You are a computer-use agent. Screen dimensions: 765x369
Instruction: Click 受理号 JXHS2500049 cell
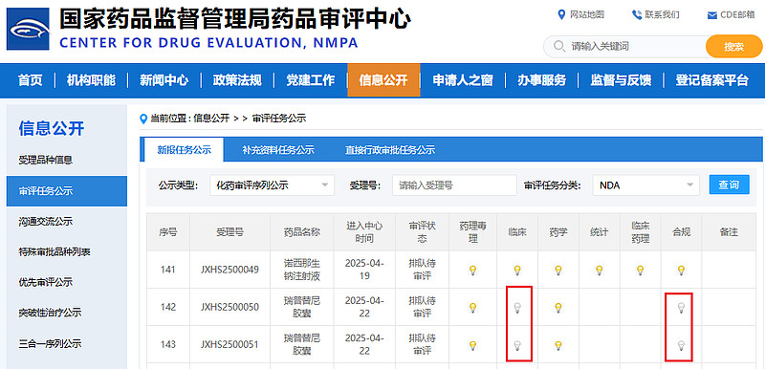point(229,270)
